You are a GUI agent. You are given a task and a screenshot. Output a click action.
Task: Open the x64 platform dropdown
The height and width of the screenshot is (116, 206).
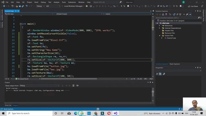53,6
